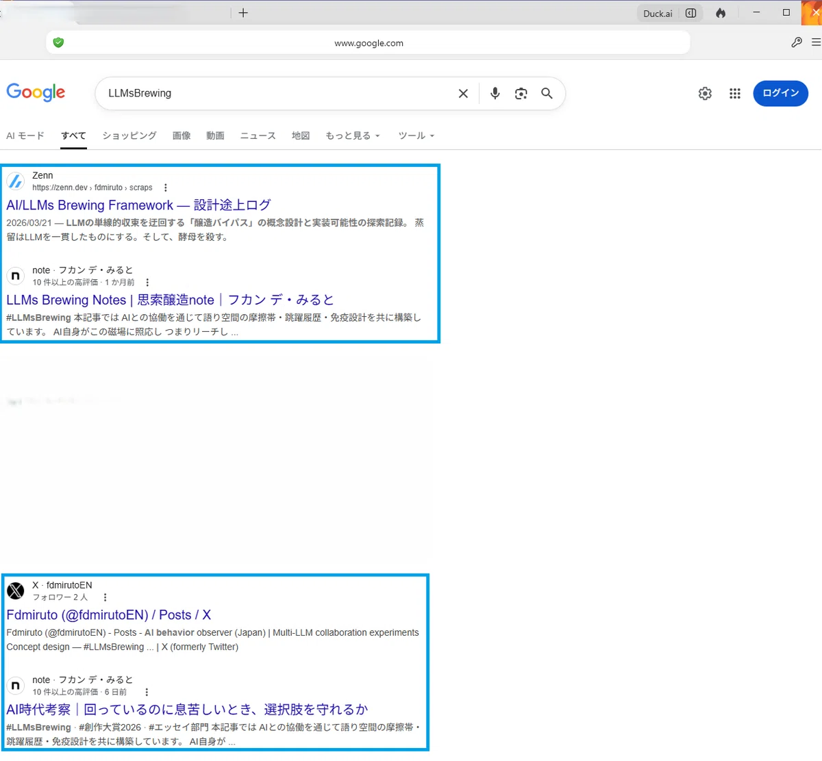The image size is (822, 761).
Task: Switch to 動画 tab
Action: 215,136
